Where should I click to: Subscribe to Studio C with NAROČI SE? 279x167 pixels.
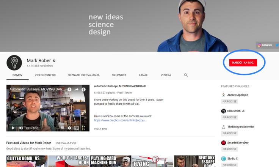pyautogui.click(x=230, y=165)
